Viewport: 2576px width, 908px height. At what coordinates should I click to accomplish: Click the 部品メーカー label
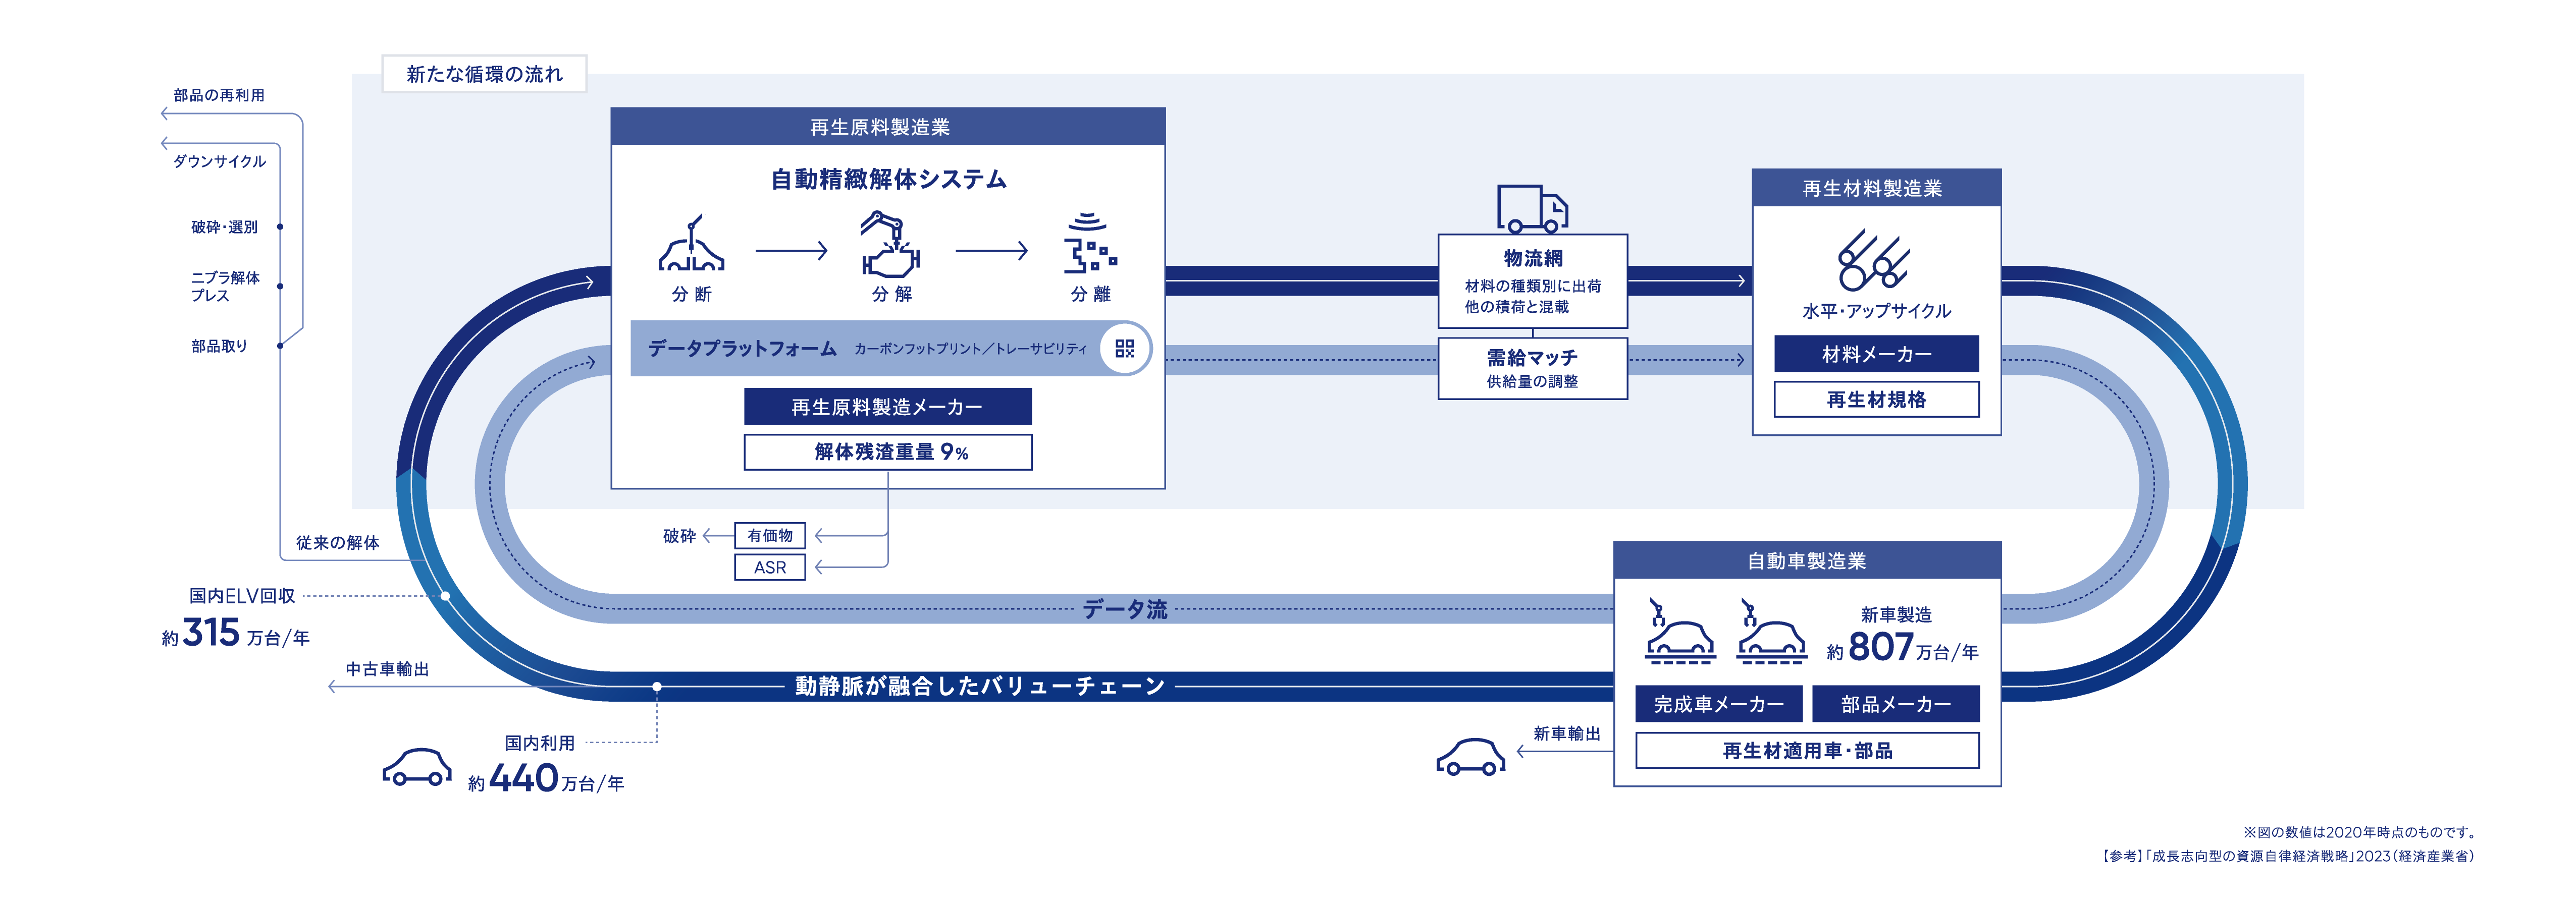click(1896, 704)
